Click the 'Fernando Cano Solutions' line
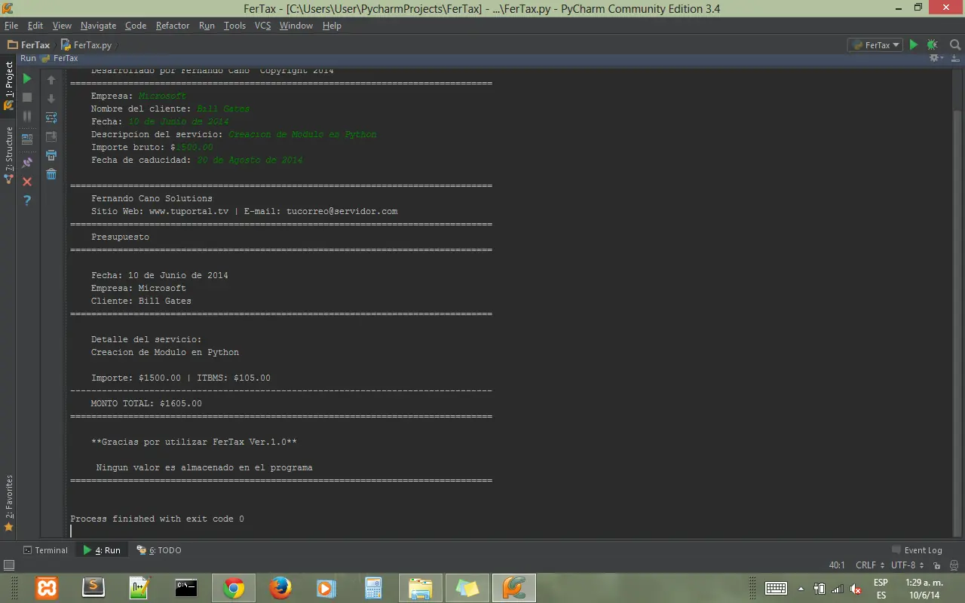Viewport: 965px width, 603px height. 152,198
